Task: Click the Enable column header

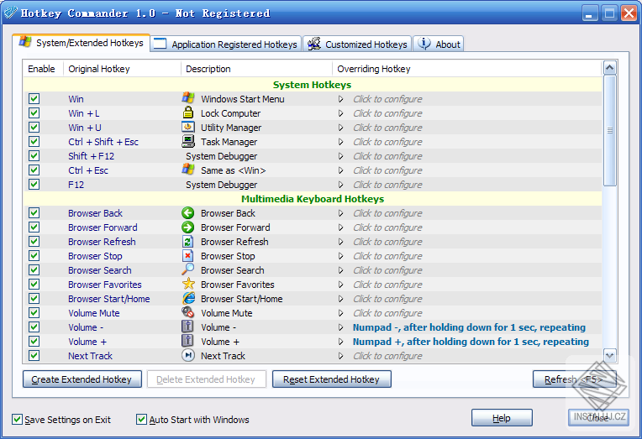Action: click(43, 69)
